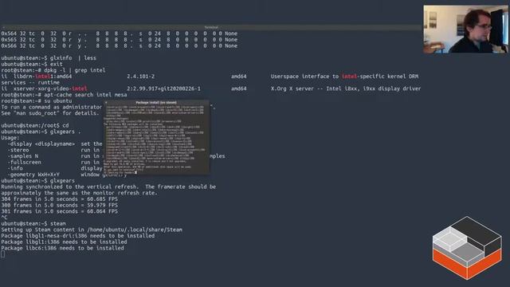
Task: Click the 'ubuntu@steam:~$ exit' line
Action: 32,64
